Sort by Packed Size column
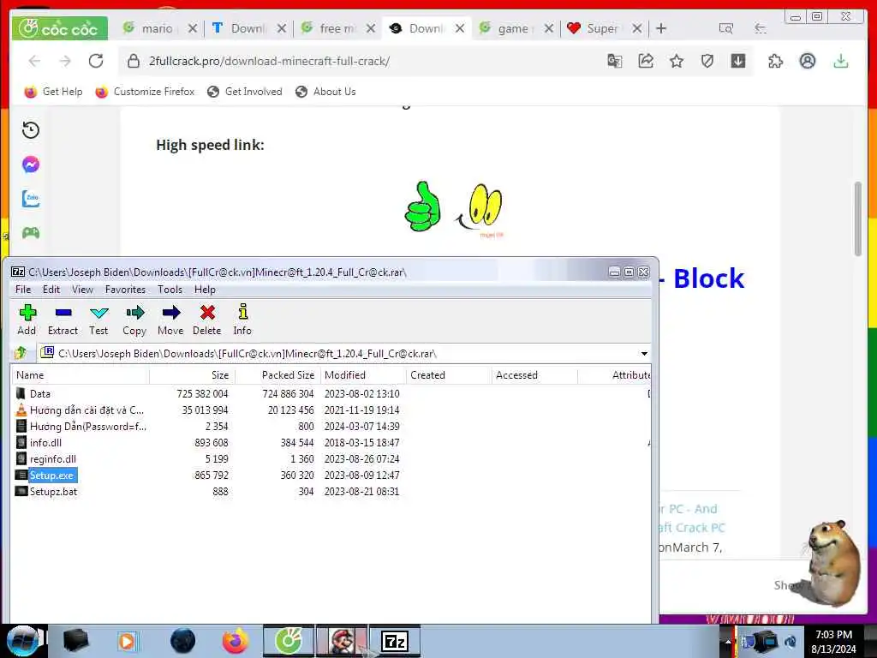Viewport: 877px width, 658px height. 278,375
